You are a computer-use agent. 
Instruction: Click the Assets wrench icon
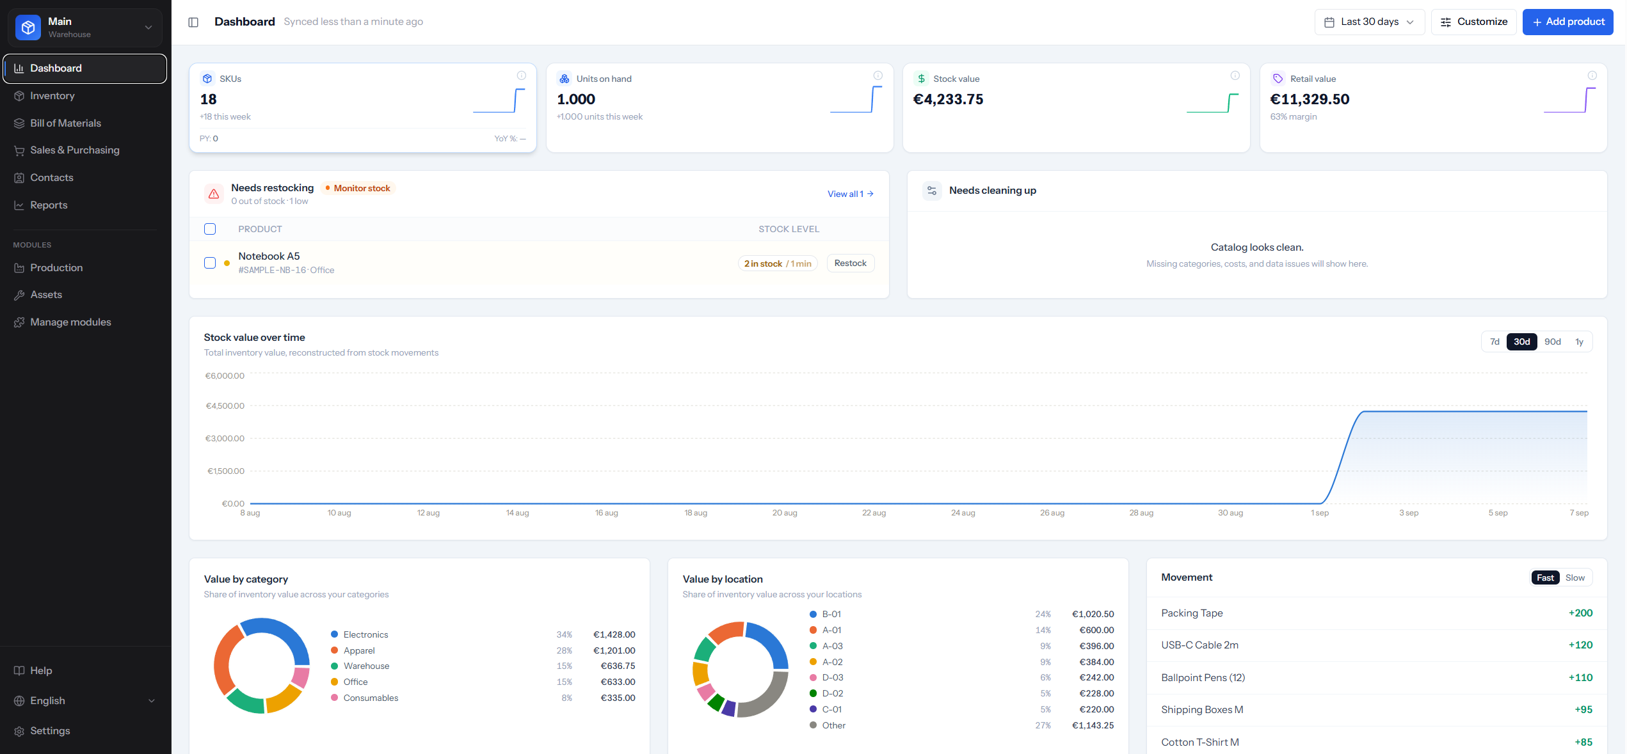pyautogui.click(x=19, y=295)
